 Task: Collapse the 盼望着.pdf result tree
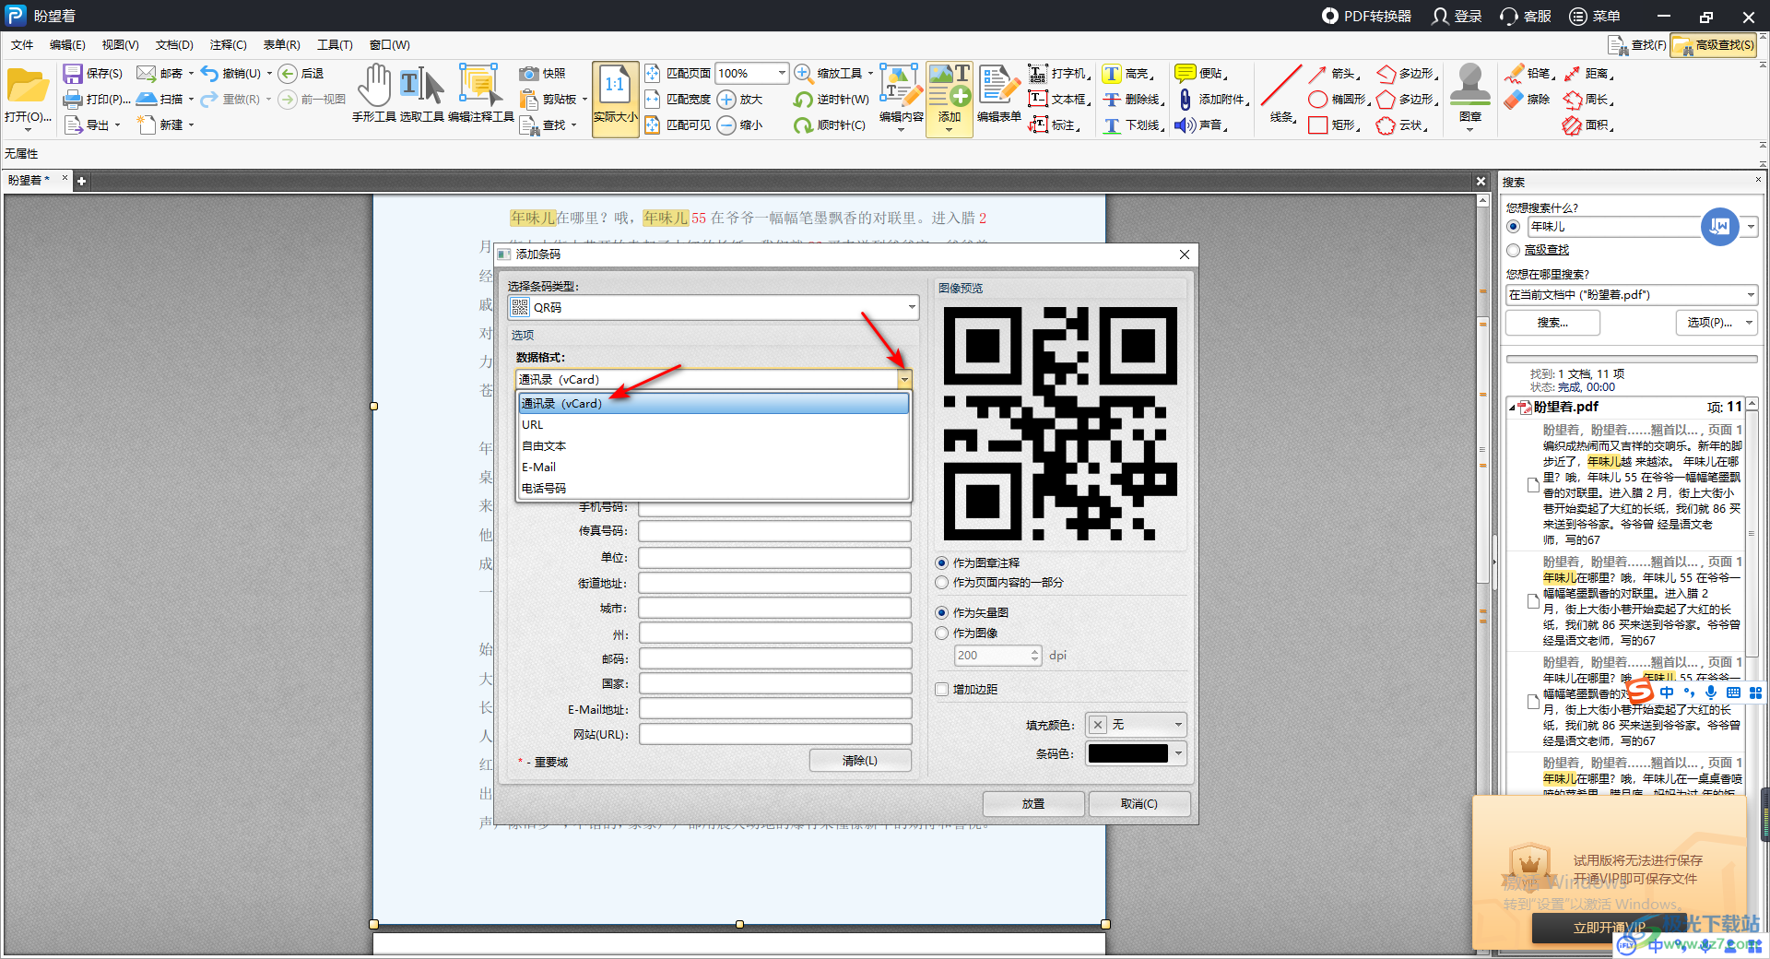click(x=1512, y=408)
